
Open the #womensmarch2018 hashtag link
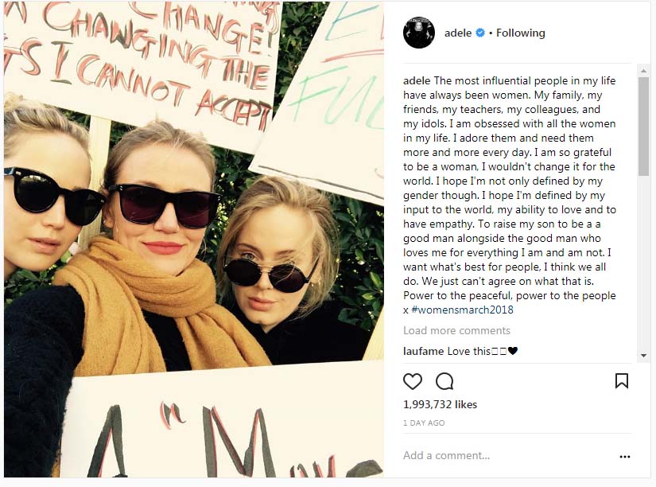pos(462,310)
